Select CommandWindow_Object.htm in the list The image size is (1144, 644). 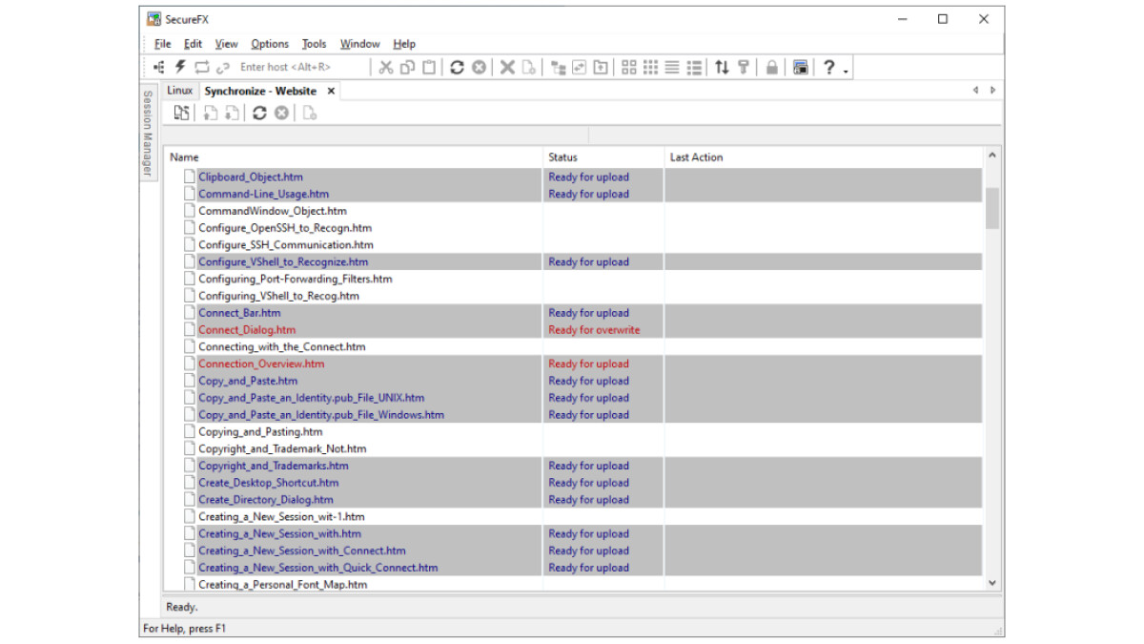pos(273,211)
